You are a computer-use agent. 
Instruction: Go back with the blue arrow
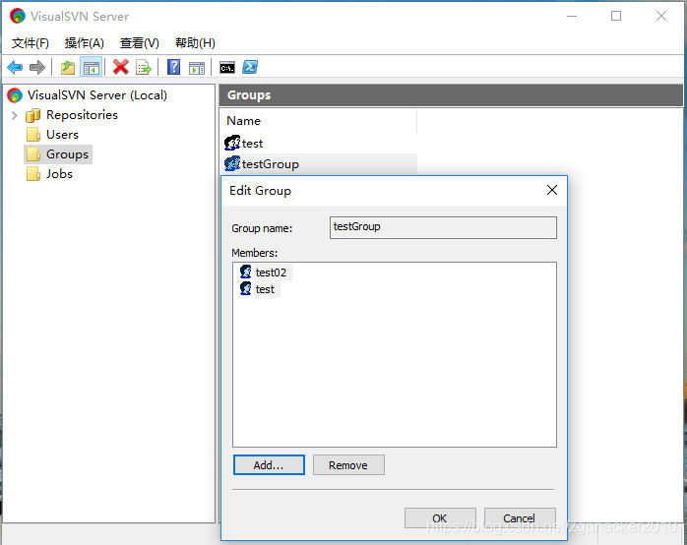[x=15, y=68]
